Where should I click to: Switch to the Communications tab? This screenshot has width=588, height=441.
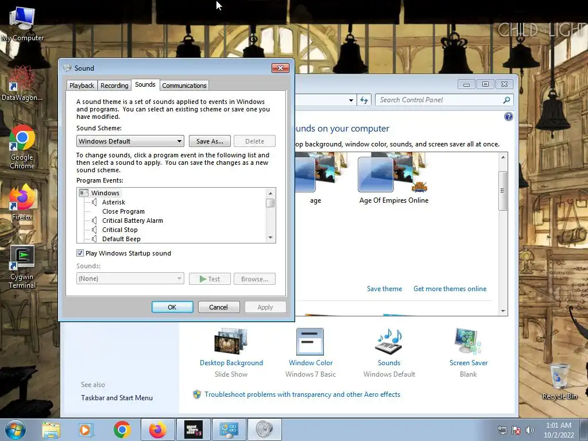tap(184, 86)
